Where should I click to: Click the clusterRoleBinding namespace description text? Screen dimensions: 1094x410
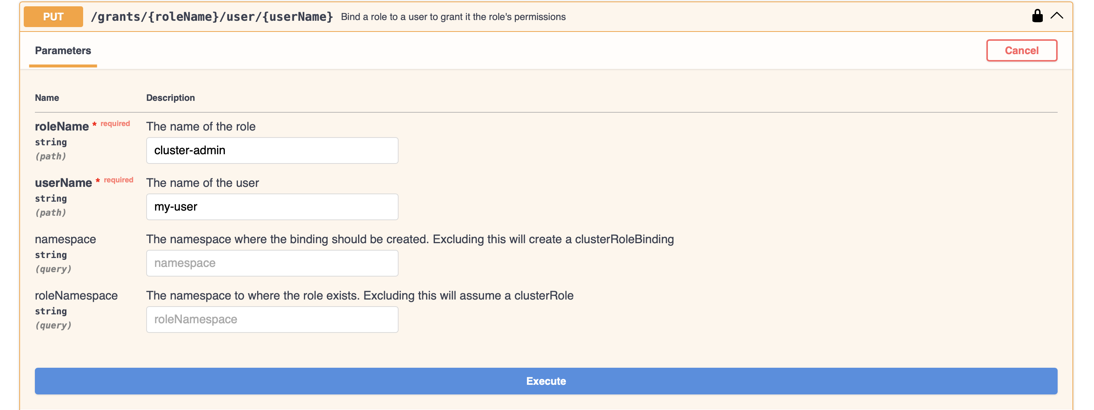[409, 239]
